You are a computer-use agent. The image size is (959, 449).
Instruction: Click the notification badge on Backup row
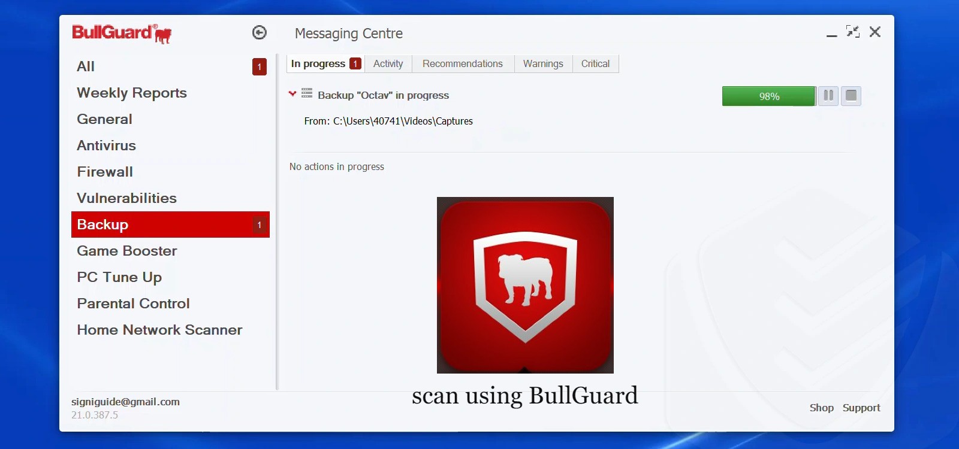coord(260,224)
